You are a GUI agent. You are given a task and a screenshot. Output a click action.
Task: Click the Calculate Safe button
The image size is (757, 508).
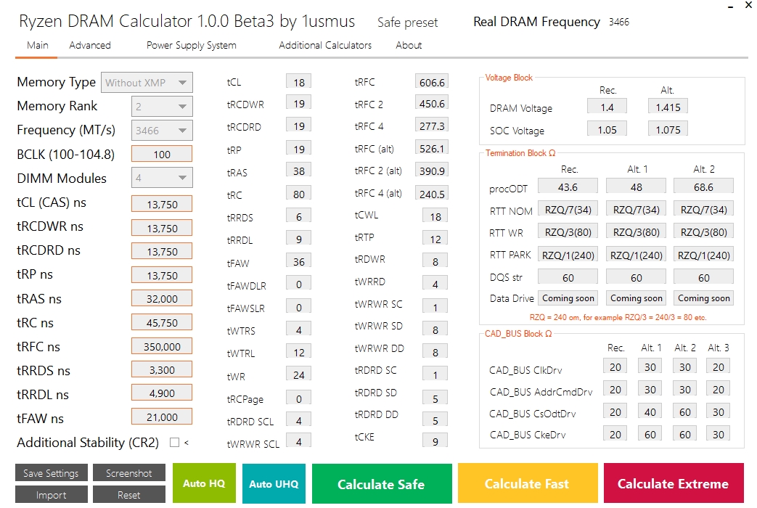pyautogui.click(x=382, y=483)
